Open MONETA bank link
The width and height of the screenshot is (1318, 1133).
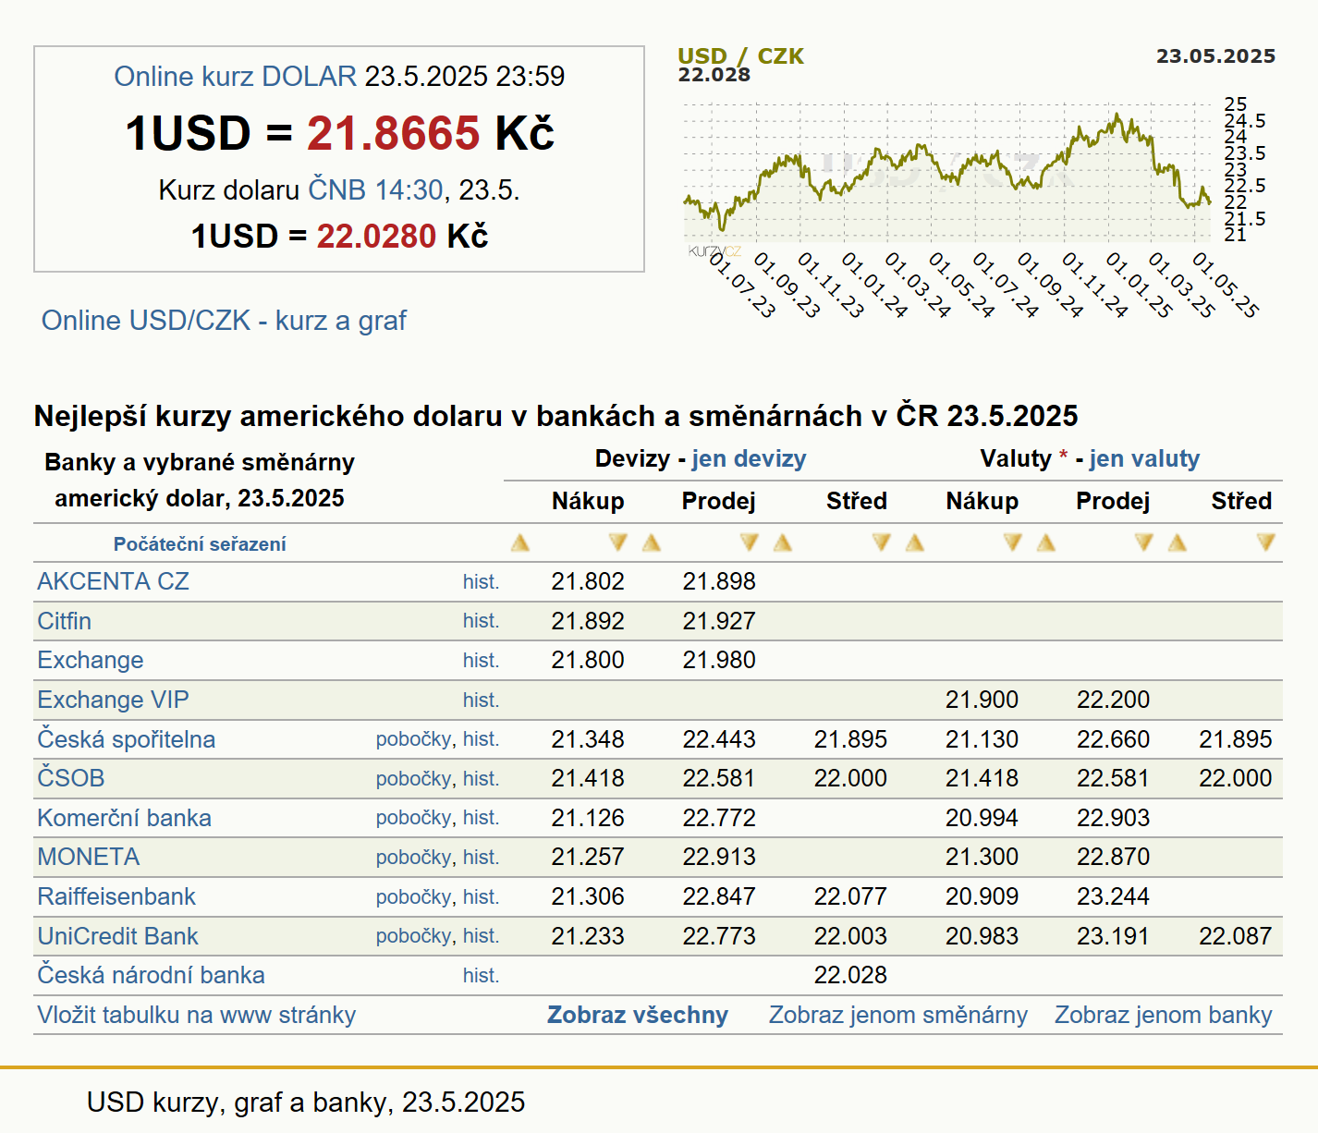coord(88,857)
